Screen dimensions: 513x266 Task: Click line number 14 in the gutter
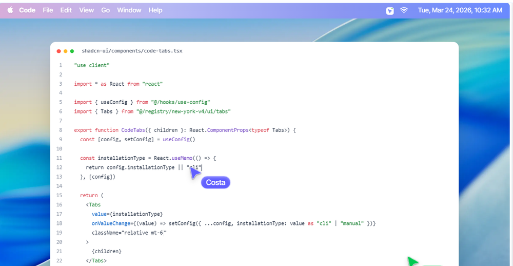(59, 186)
